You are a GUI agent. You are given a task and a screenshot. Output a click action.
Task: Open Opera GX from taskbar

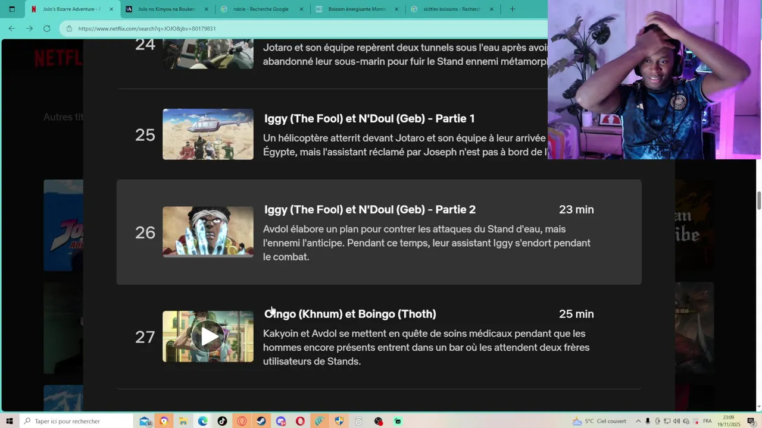tap(242, 421)
